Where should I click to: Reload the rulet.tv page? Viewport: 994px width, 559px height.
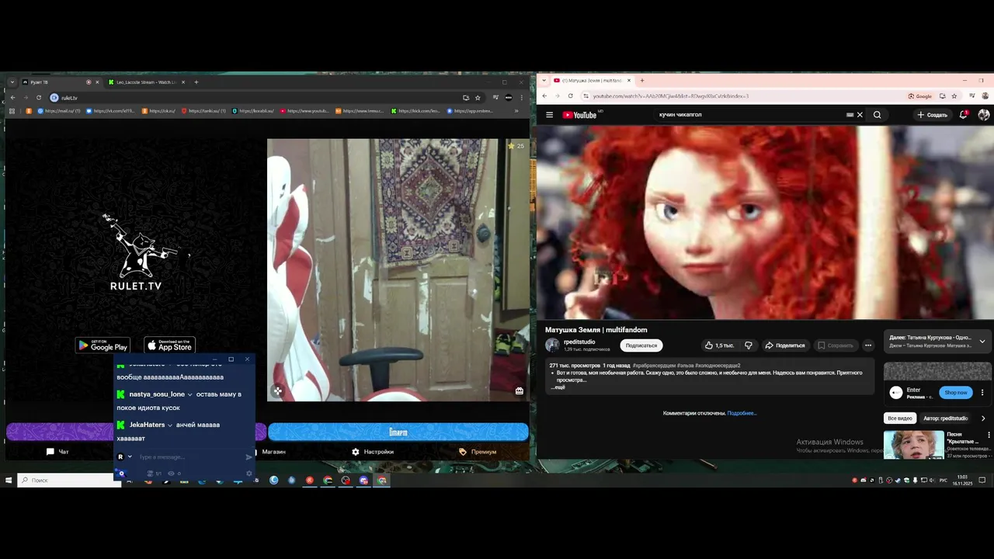39,98
